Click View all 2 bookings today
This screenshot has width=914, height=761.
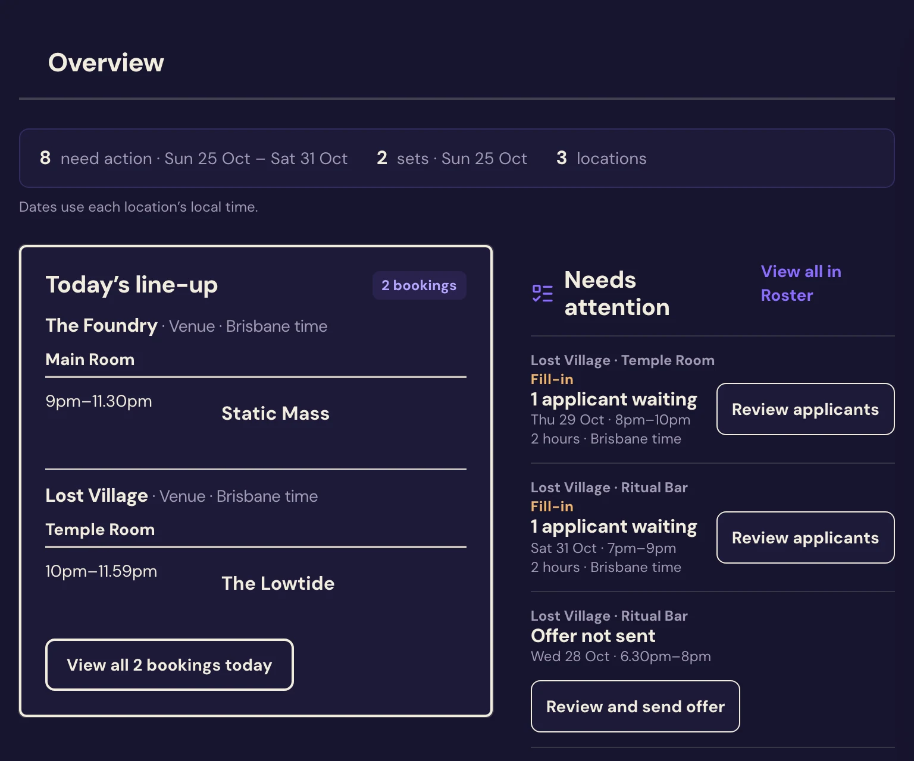coord(170,665)
